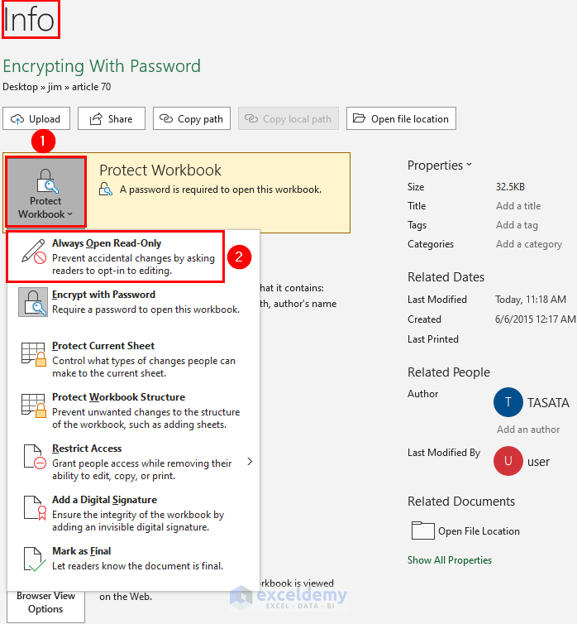577x624 pixels.
Task: Click the TASATA author avatar
Action: pyautogui.click(x=508, y=402)
